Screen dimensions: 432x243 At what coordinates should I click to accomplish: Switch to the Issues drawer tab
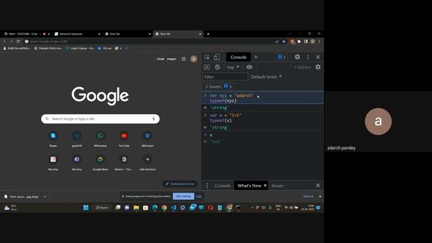pos(277,186)
